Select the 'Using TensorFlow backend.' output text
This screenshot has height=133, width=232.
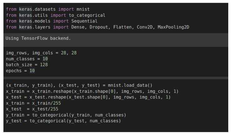(38, 38)
